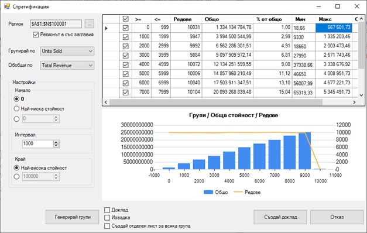The height and width of the screenshot is (233, 367).
Task: Click the '>=' column header
Action: pyautogui.click(x=142, y=19)
